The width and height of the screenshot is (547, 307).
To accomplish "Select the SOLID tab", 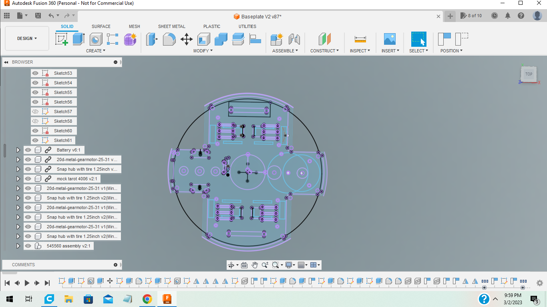I will [x=67, y=26].
